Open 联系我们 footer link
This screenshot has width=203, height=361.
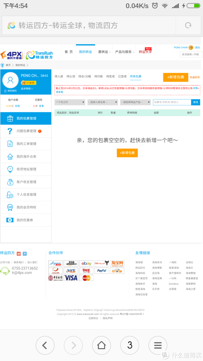coord(18,262)
